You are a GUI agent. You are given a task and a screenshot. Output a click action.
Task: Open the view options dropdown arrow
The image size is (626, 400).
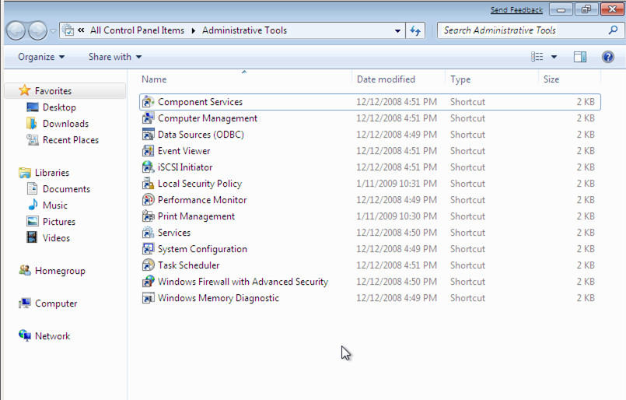pos(554,57)
